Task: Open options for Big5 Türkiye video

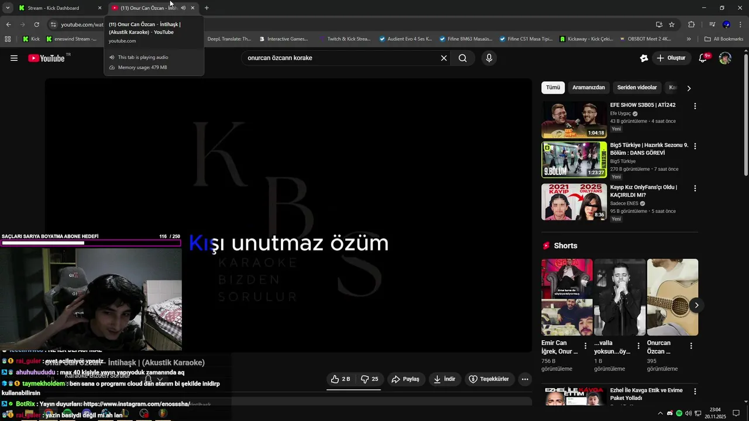Action: tap(695, 147)
